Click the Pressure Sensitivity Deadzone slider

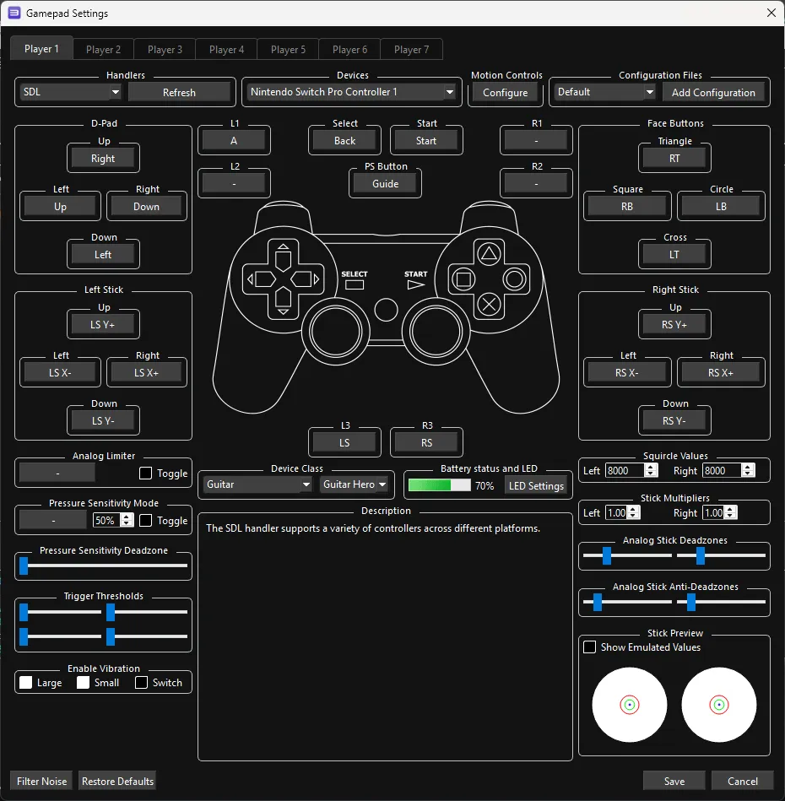(103, 566)
